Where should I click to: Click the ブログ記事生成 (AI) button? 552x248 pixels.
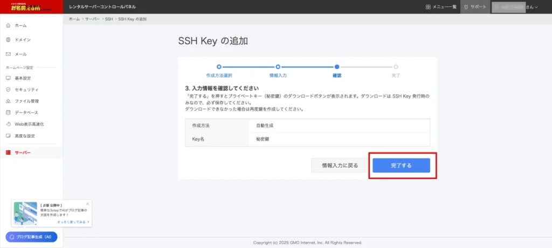[31, 237]
